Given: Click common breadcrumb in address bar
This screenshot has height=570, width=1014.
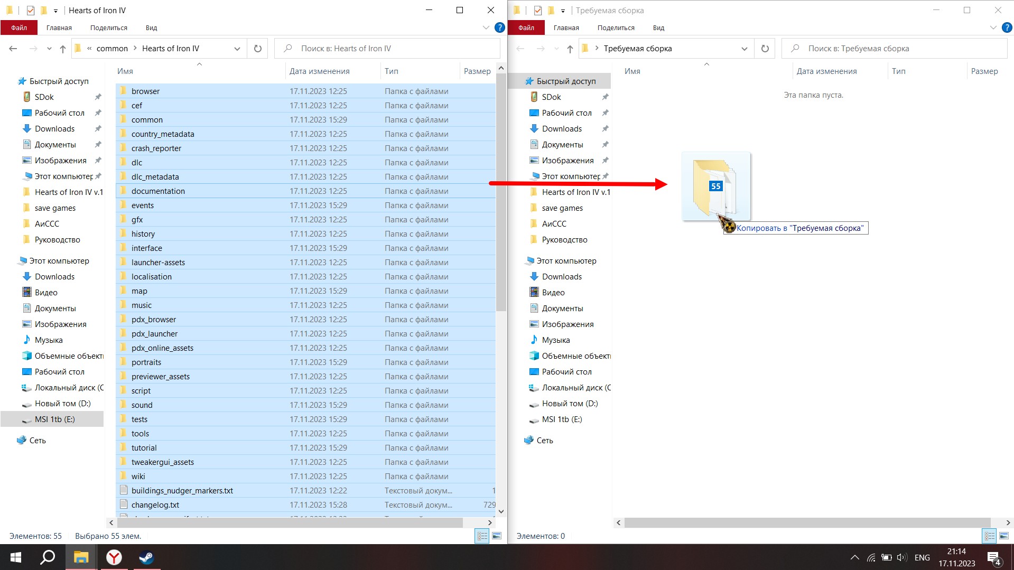Looking at the screenshot, I should click(112, 49).
